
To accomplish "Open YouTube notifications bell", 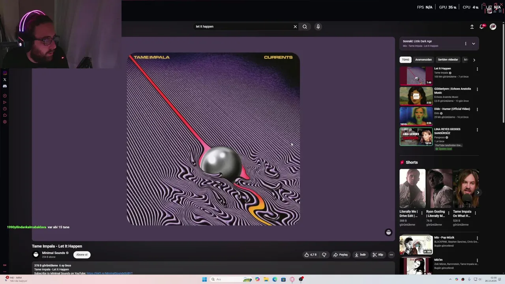I will click(x=482, y=26).
